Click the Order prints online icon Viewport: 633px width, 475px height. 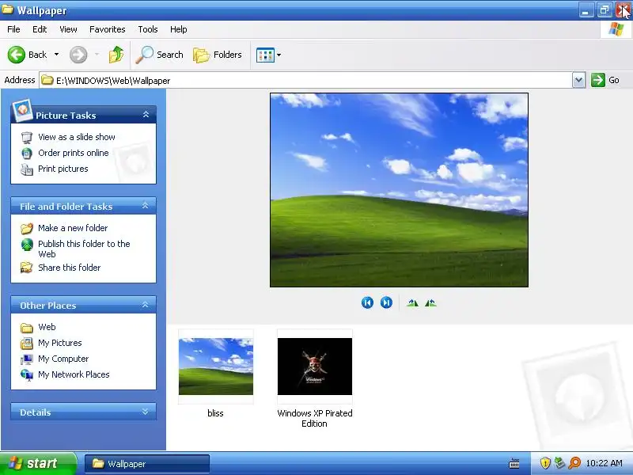pyautogui.click(x=27, y=154)
